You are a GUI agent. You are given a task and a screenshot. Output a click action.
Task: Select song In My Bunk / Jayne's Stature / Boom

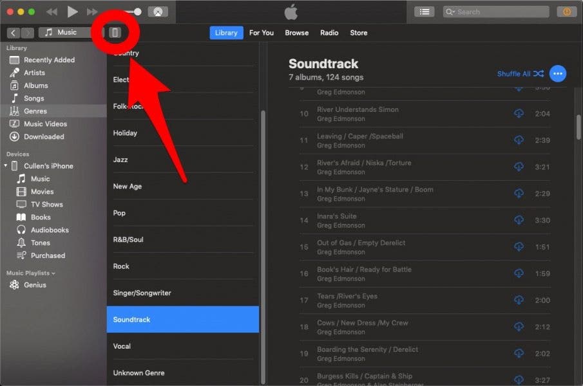pos(425,194)
